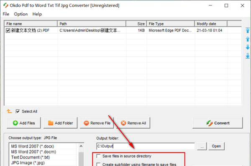251x166 pixels.
Task: Click the Microsoft Edge PDF Doc... cell
Action: (170, 30)
